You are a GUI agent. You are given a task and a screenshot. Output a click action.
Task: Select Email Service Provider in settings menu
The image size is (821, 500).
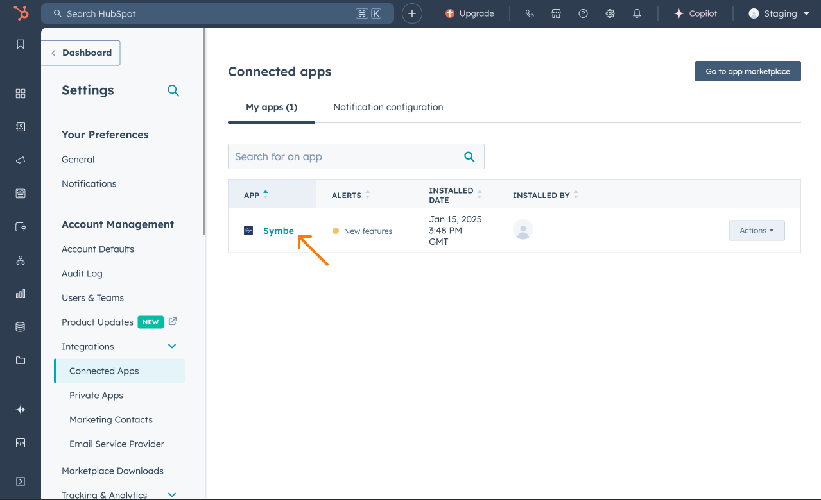(117, 444)
